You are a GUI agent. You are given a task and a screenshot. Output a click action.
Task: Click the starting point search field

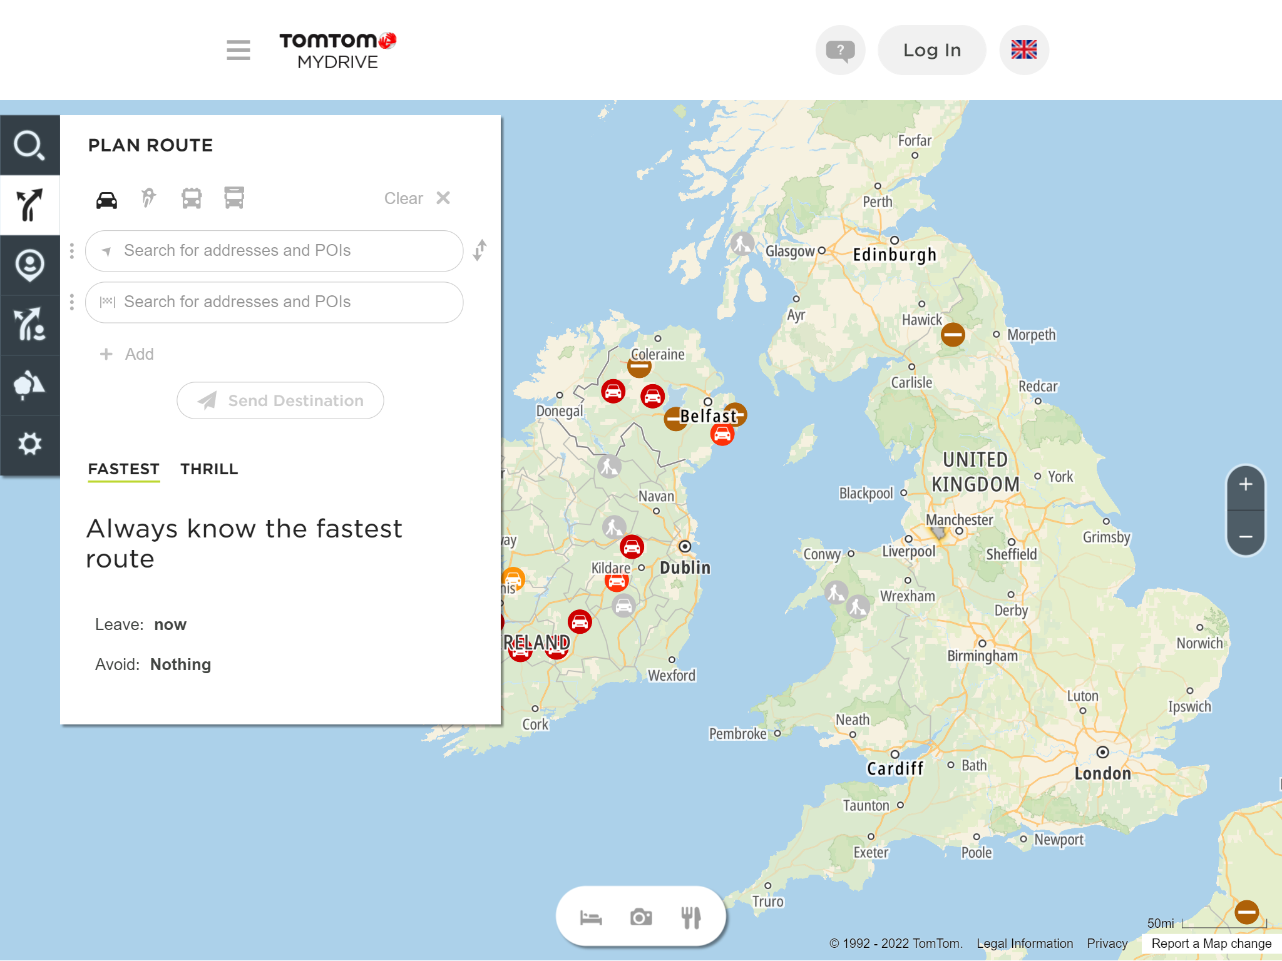(x=274, y=251)
